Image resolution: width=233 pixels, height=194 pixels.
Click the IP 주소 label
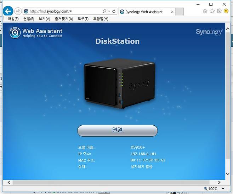85,154
